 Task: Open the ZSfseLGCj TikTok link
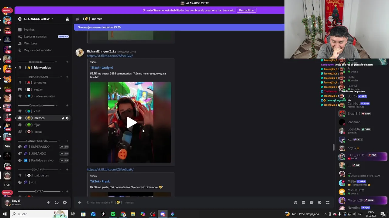(x=110, y=56)
